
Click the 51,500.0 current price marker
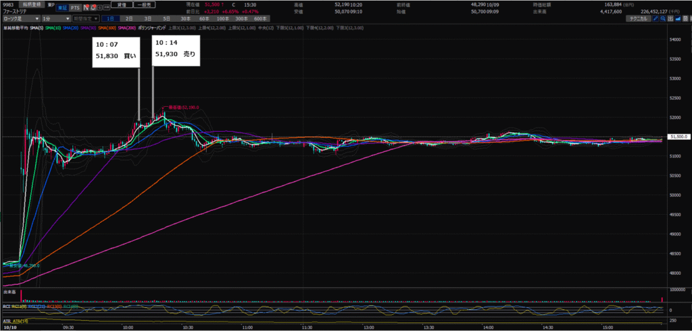point(676,137)
